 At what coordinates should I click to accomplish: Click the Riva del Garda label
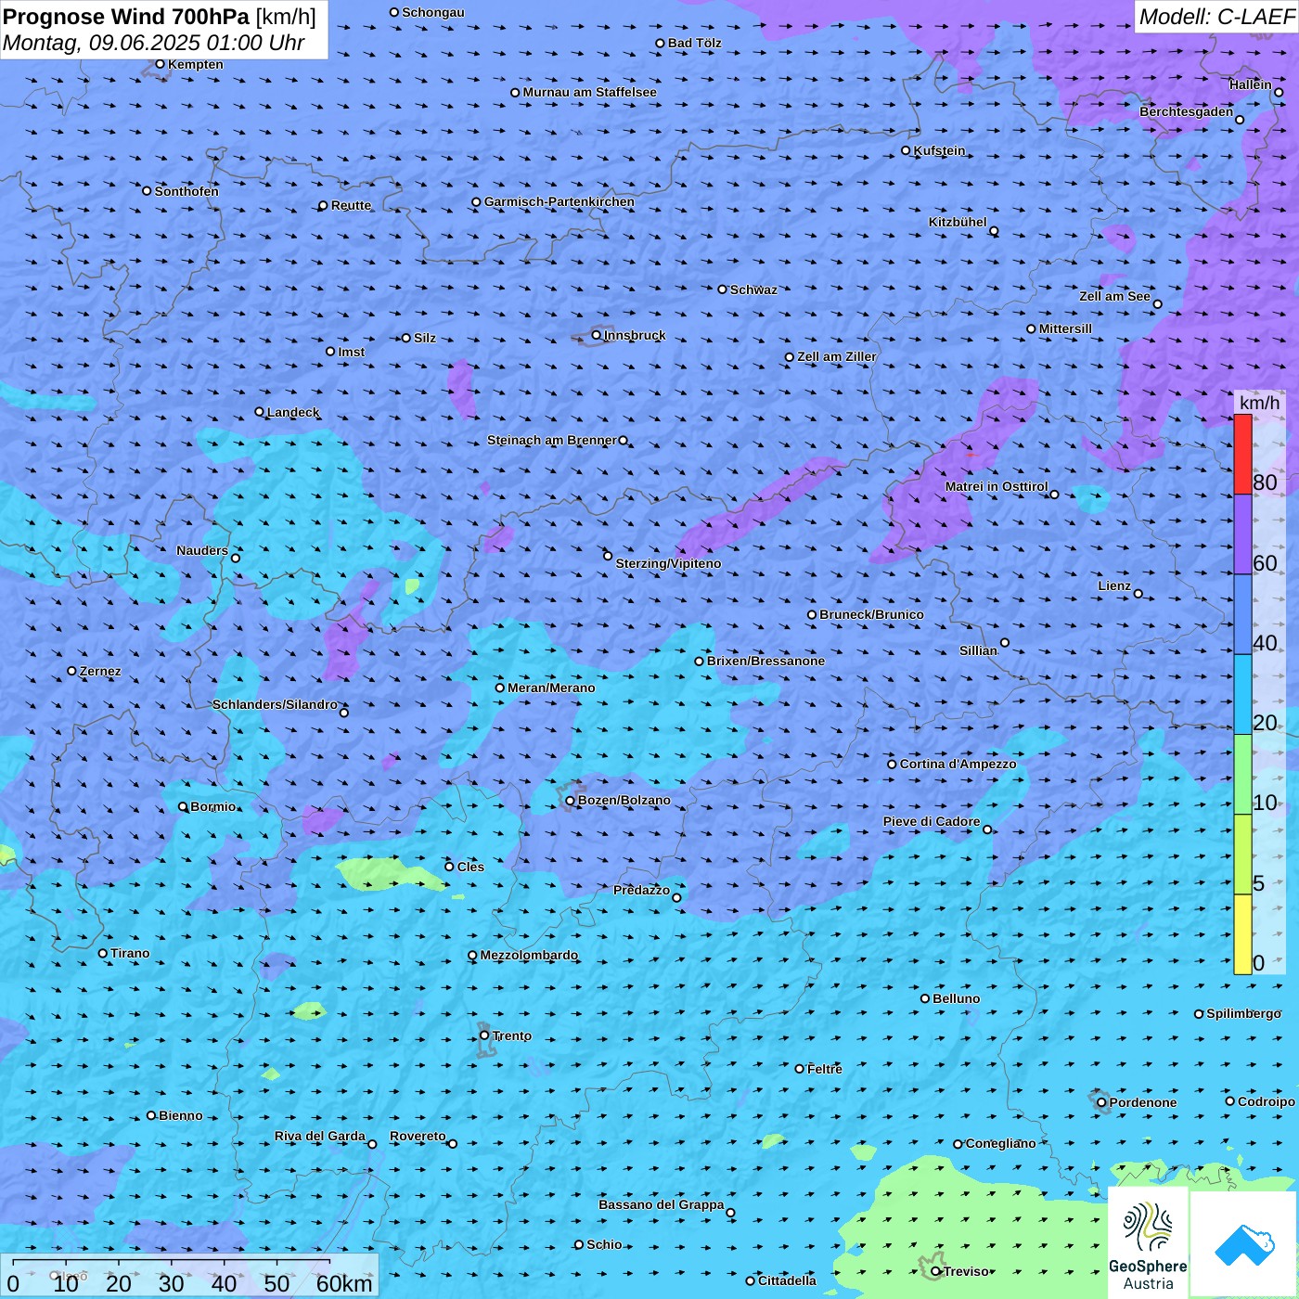click(x=320, y=1136)
